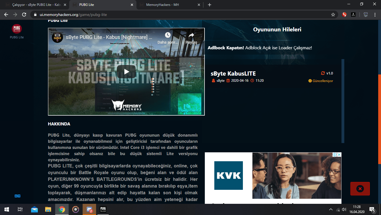381x215 pixels.
Task: Click the HAKKINDA section heading
Action: pos(59,124)
